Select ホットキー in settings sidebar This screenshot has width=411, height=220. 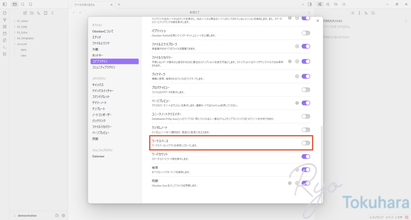pos(98,55)
